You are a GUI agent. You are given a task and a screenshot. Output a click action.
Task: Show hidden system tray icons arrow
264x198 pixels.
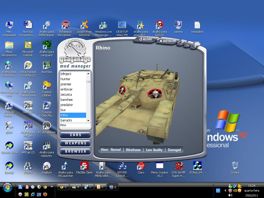[x=225, y=191]
